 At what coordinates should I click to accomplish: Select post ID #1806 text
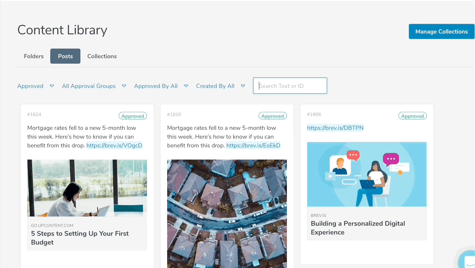314,114
